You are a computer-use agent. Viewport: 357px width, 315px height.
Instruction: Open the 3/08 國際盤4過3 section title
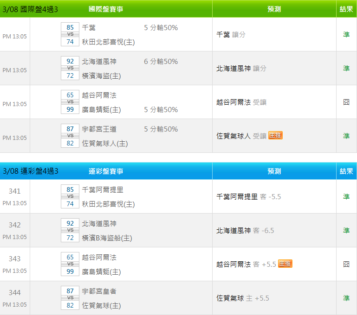coord(30,9)
